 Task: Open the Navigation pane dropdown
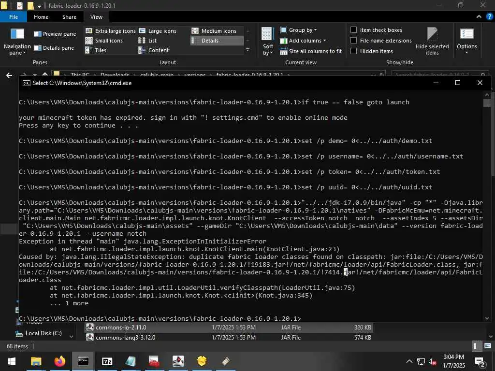(x=17, y=42)
